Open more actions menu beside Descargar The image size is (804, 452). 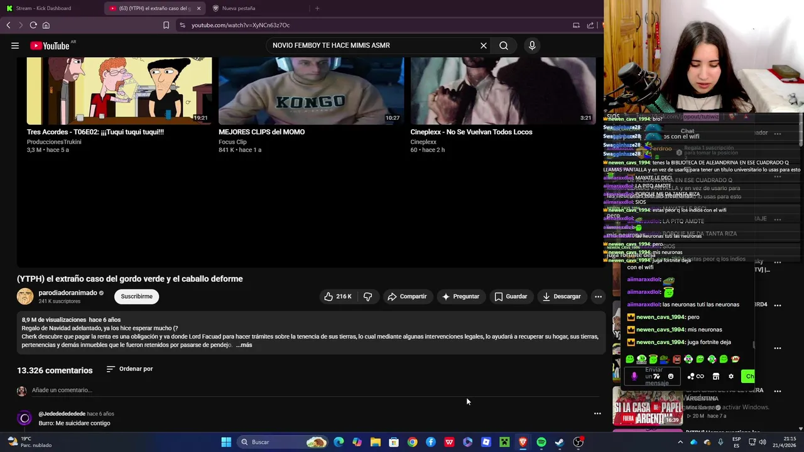(x=598, y=296)
